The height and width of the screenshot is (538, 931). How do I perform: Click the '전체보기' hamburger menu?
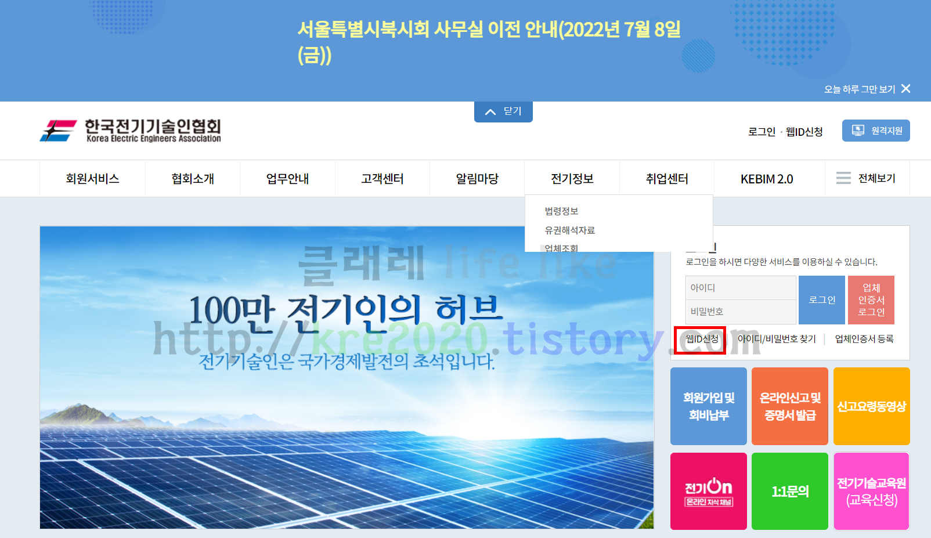point(867,178)
